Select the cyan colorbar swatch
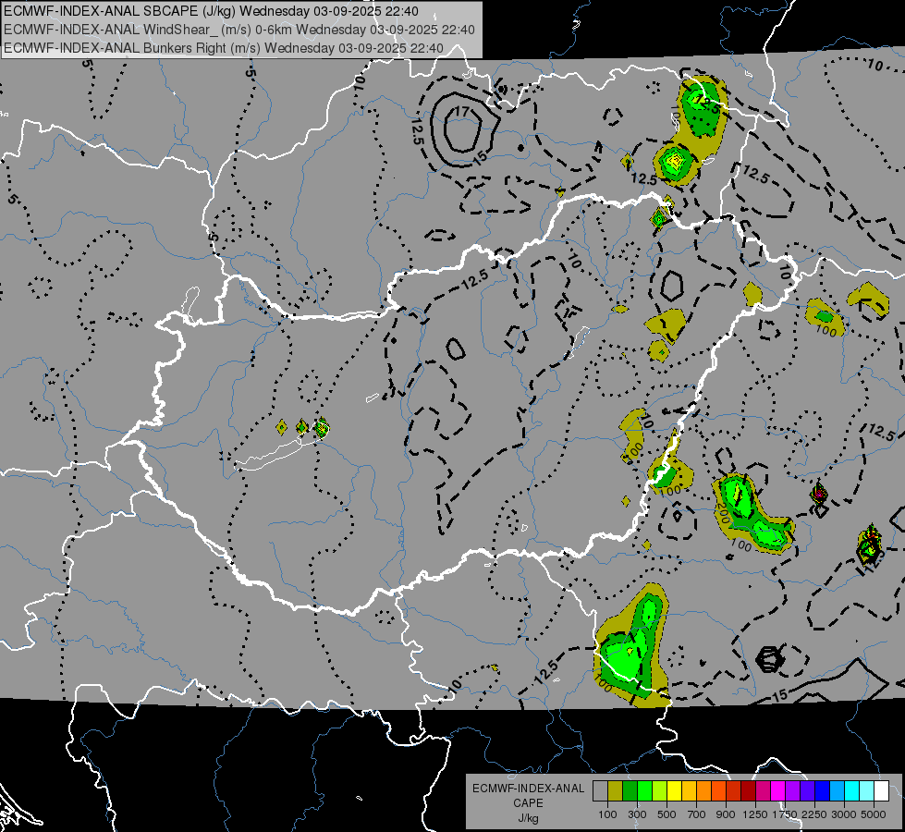This screenshot has width=905, height=832. 852,791
